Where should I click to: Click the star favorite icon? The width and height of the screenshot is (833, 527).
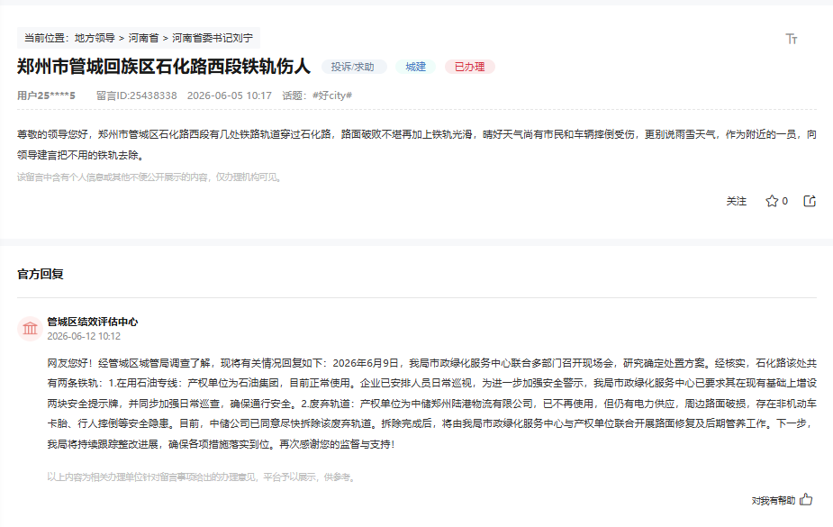tap(772, 201)
